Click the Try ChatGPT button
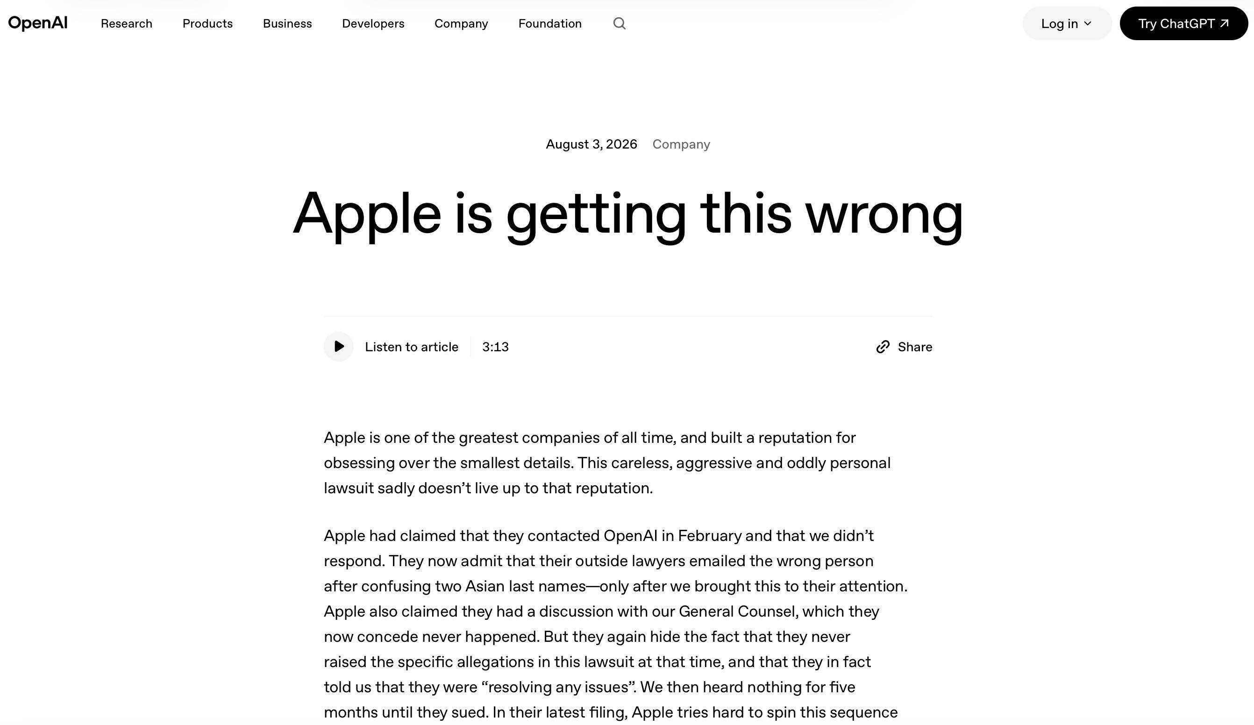This screenshot has height=725, width=1254. pos(1184,23)
